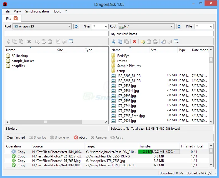The width and height of the screenshot is (219, 178).
Task: Click Paste icon in right pane toolbar
Action: click(126, 41)
